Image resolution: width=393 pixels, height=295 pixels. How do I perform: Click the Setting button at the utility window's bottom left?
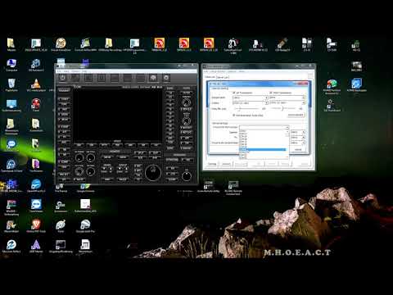coord(212,164)
